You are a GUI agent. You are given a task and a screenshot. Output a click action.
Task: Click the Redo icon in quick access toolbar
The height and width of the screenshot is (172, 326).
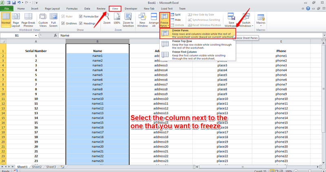coord(26,3)
